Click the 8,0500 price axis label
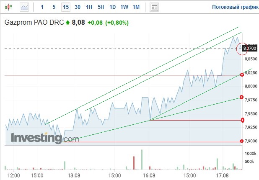This screenshot has width=259, height=180. (x=251, y=59)
